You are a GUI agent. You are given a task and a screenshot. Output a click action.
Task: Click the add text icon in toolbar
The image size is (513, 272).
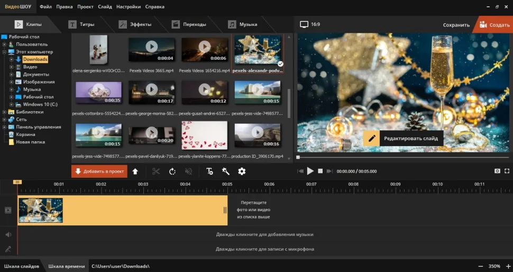(209, 171)
